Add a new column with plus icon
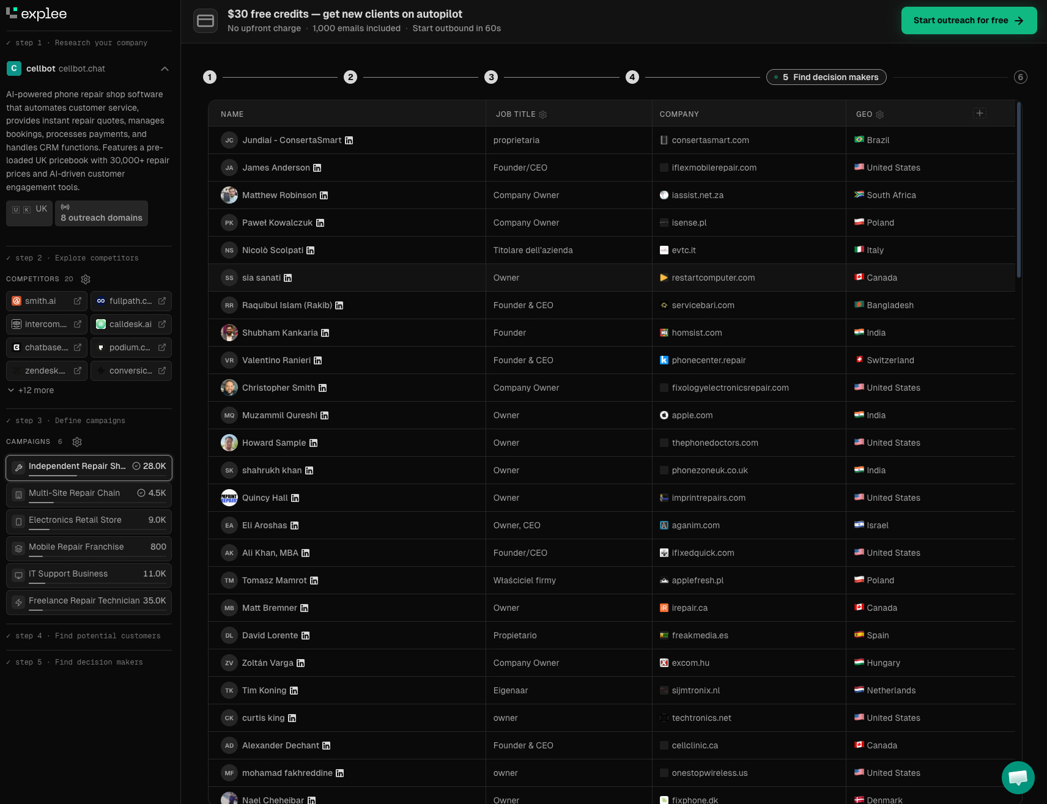The height and width of the screenshot is (804, 1047). coord(980,113)
